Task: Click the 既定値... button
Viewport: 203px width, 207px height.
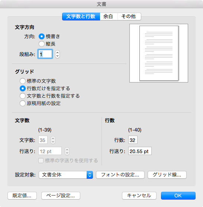Action: [22, 195]
